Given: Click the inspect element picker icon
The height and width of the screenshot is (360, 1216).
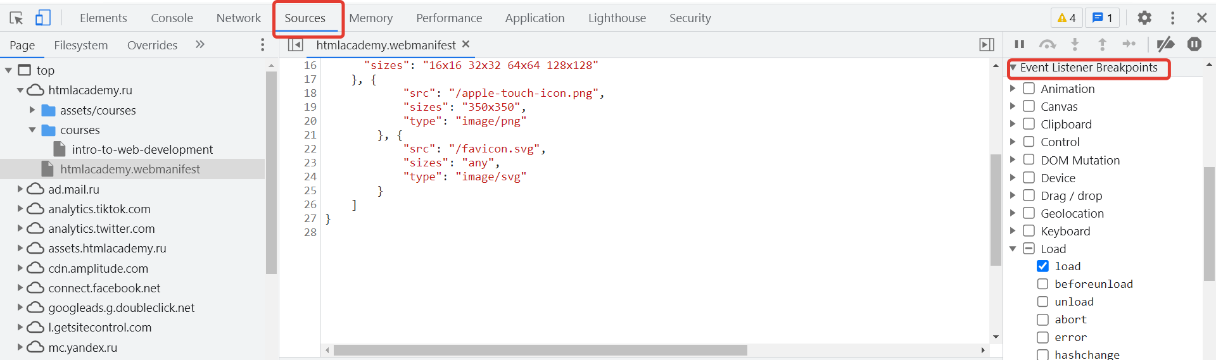Looking at the screenshot, I should click(x=16, y=18).
